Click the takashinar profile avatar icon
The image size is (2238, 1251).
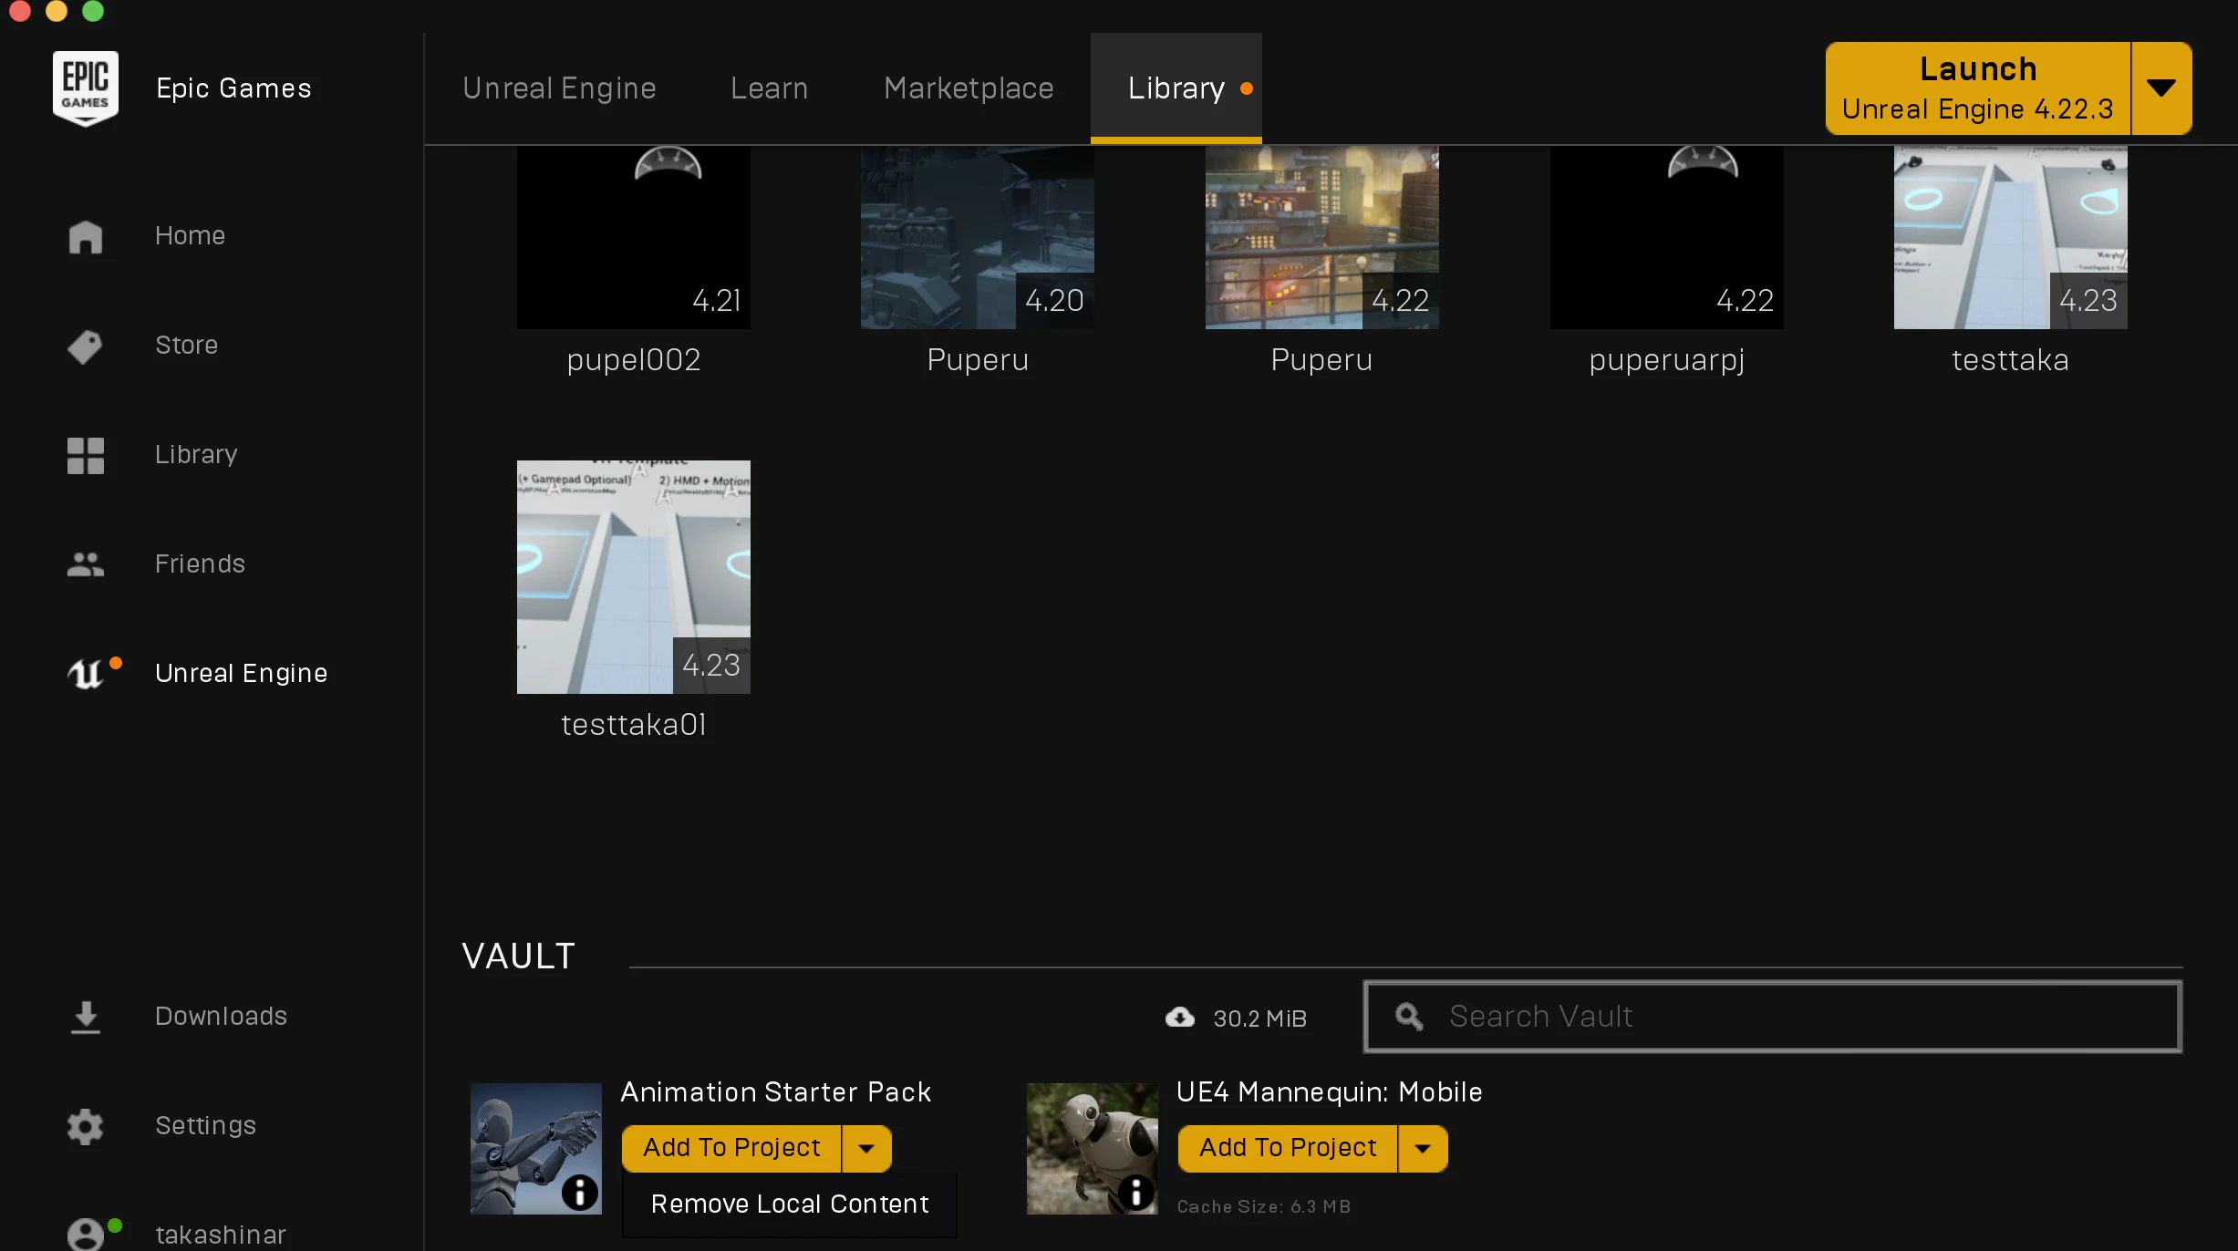(86, 1235)
